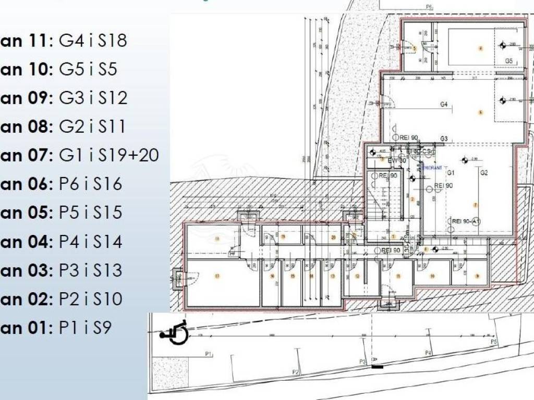The width and height of the screenshot is (534, 400).
Task: Click the wheelchair accessibility symbol
Action: pos(173,332)
